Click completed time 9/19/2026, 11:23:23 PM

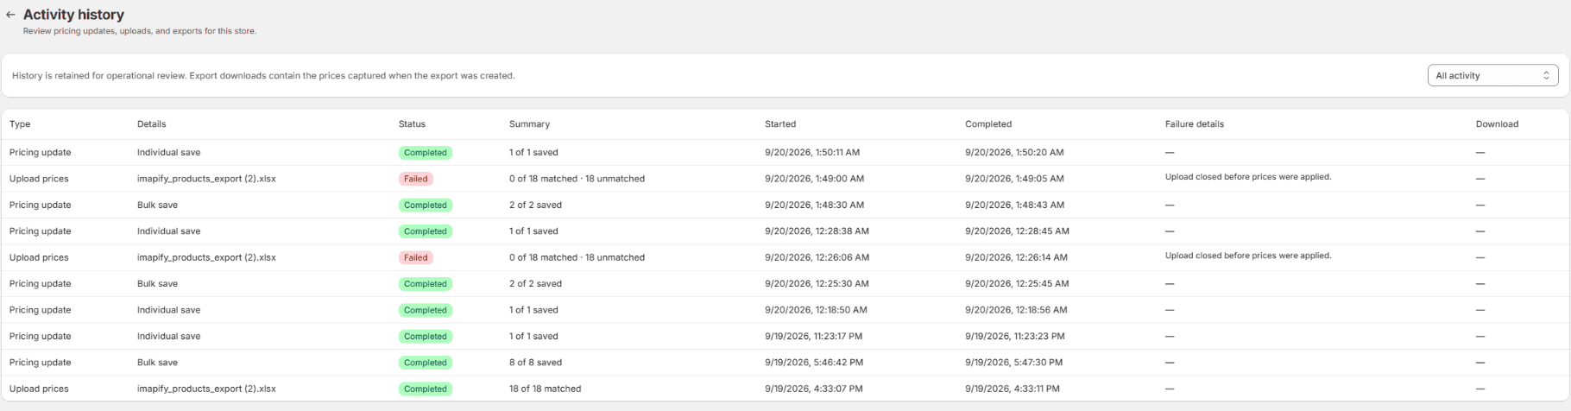pos(1014,336)
